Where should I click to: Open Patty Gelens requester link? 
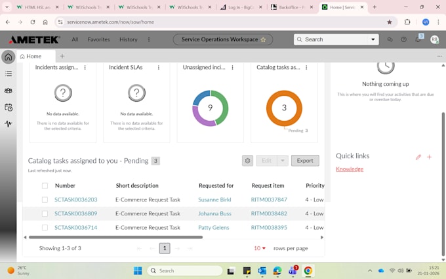214,228
